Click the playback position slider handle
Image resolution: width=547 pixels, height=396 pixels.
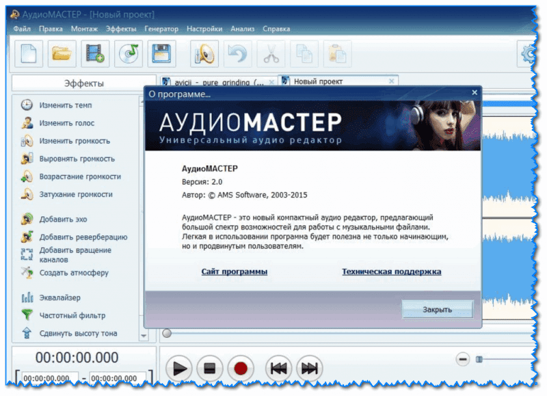(x=167, y=333)
